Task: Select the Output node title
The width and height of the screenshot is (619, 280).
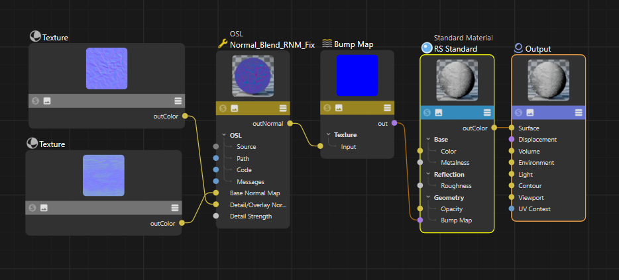Action: [537, 49]
